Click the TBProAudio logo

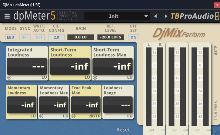(192, 16)
